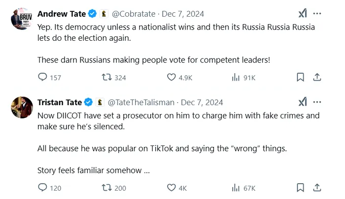The image size is (345, 199).
Task: Reply to Andrew Tate's post
Action: pos(43,77)
